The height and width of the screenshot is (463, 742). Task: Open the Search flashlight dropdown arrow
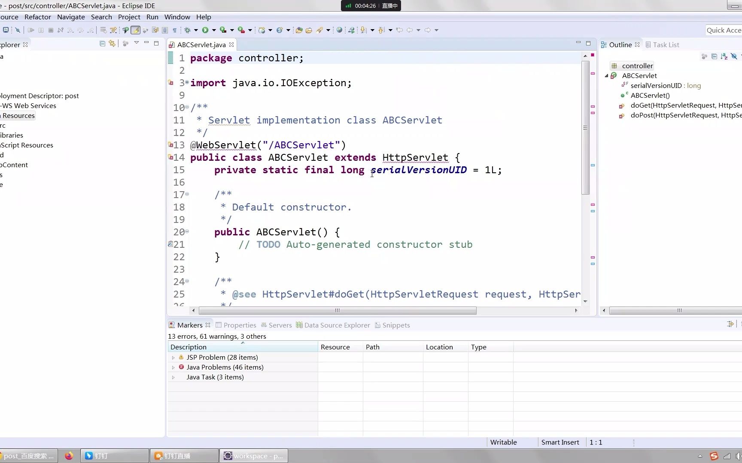pyautogui.click(x=328, y=30)
